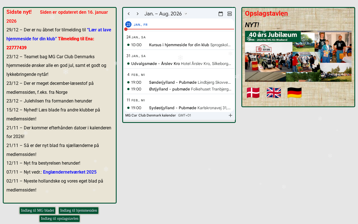Click the GMT+01 timezone label
Image resolution: width=358 pixels, height=224 pixels.
[x=185, y=115]
